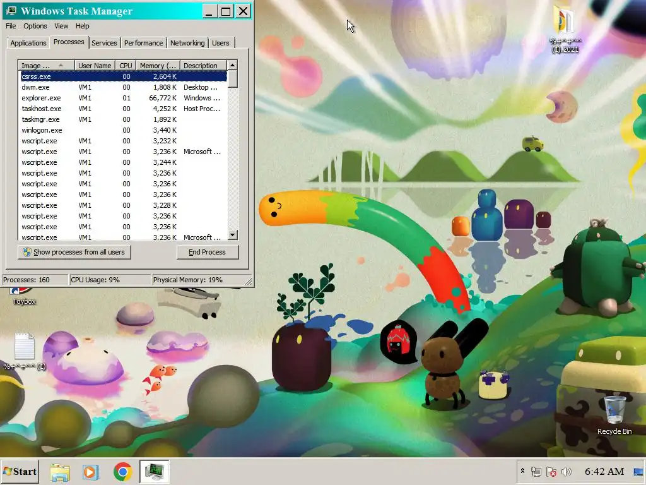Screen dimensions: 646x485
Task: Select the dwm.exe process row
Action: click(123, 87)
